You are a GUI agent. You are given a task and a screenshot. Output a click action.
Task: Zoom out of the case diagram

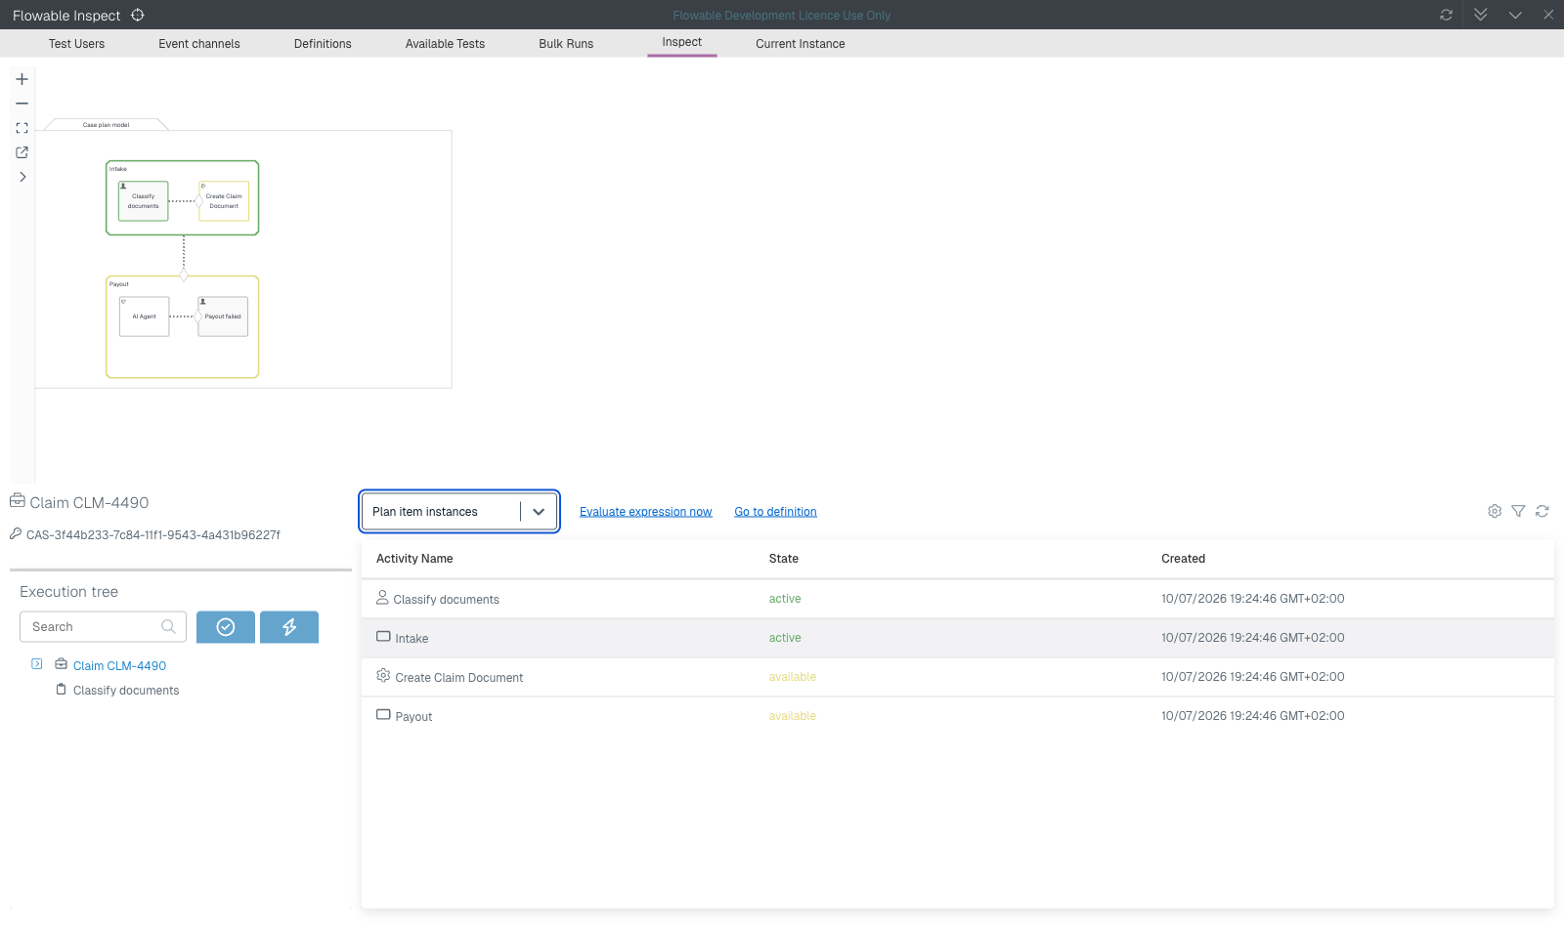point(22,104)
